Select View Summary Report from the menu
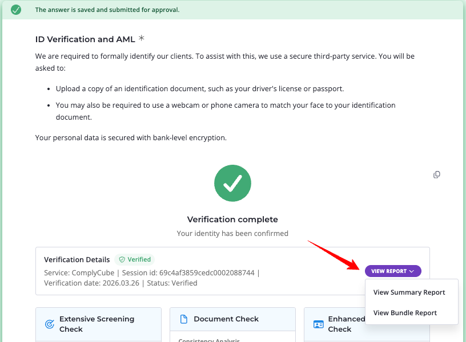Image resolution: width=466 pixels, height=342 pixels. tap(409, 292)
